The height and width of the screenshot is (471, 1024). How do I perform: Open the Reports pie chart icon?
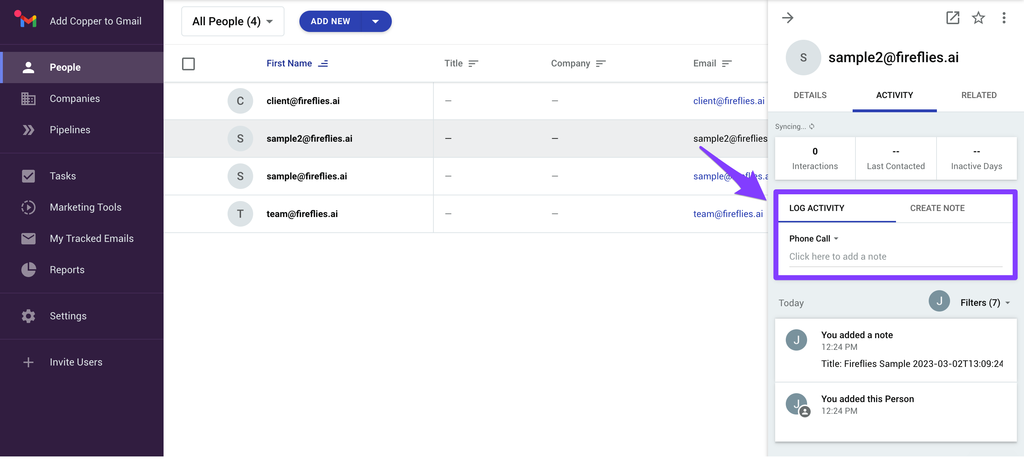[28, 270]
